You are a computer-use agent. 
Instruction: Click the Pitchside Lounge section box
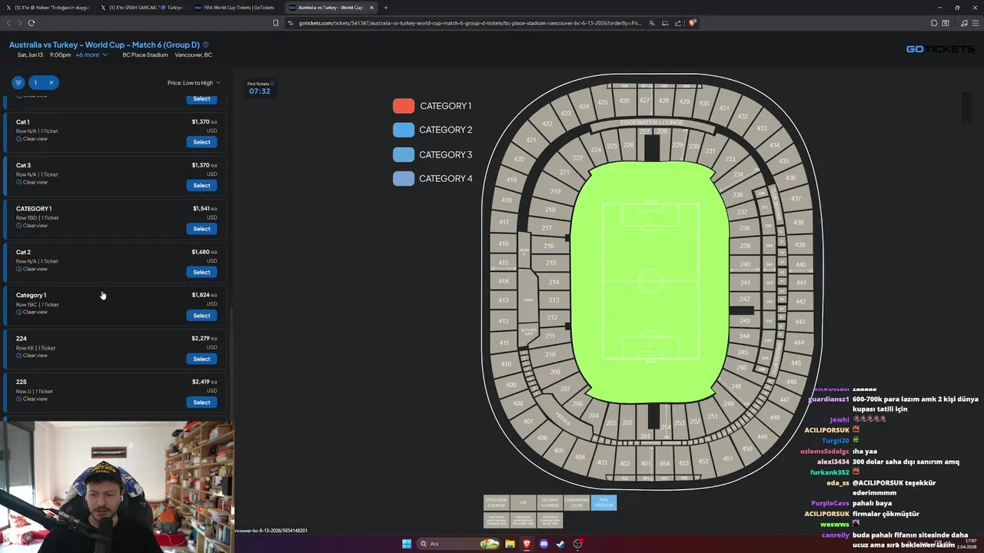497,503
